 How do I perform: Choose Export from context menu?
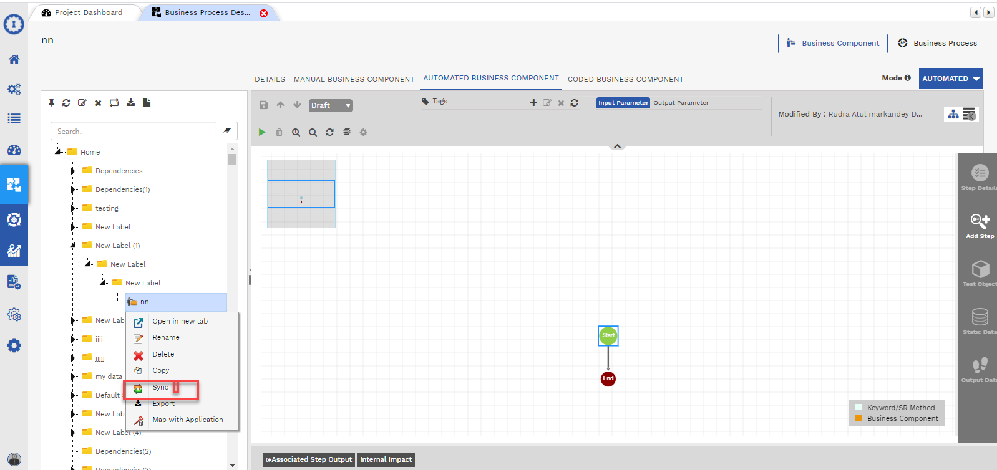coord(163,403)
